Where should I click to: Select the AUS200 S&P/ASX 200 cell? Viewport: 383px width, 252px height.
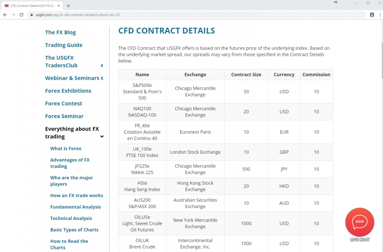click(142, 203)
